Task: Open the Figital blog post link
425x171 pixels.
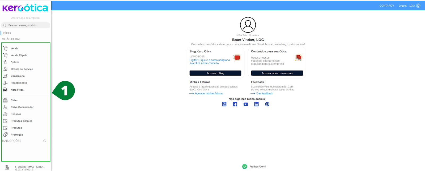Action: pos(210,62)
